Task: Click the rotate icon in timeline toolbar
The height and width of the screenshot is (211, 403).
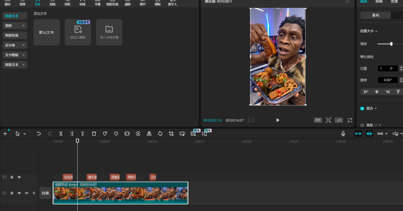Action: (160, 133)
